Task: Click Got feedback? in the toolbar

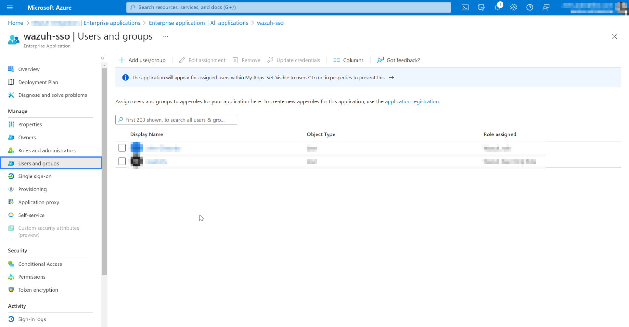Action: coord(398,60)
